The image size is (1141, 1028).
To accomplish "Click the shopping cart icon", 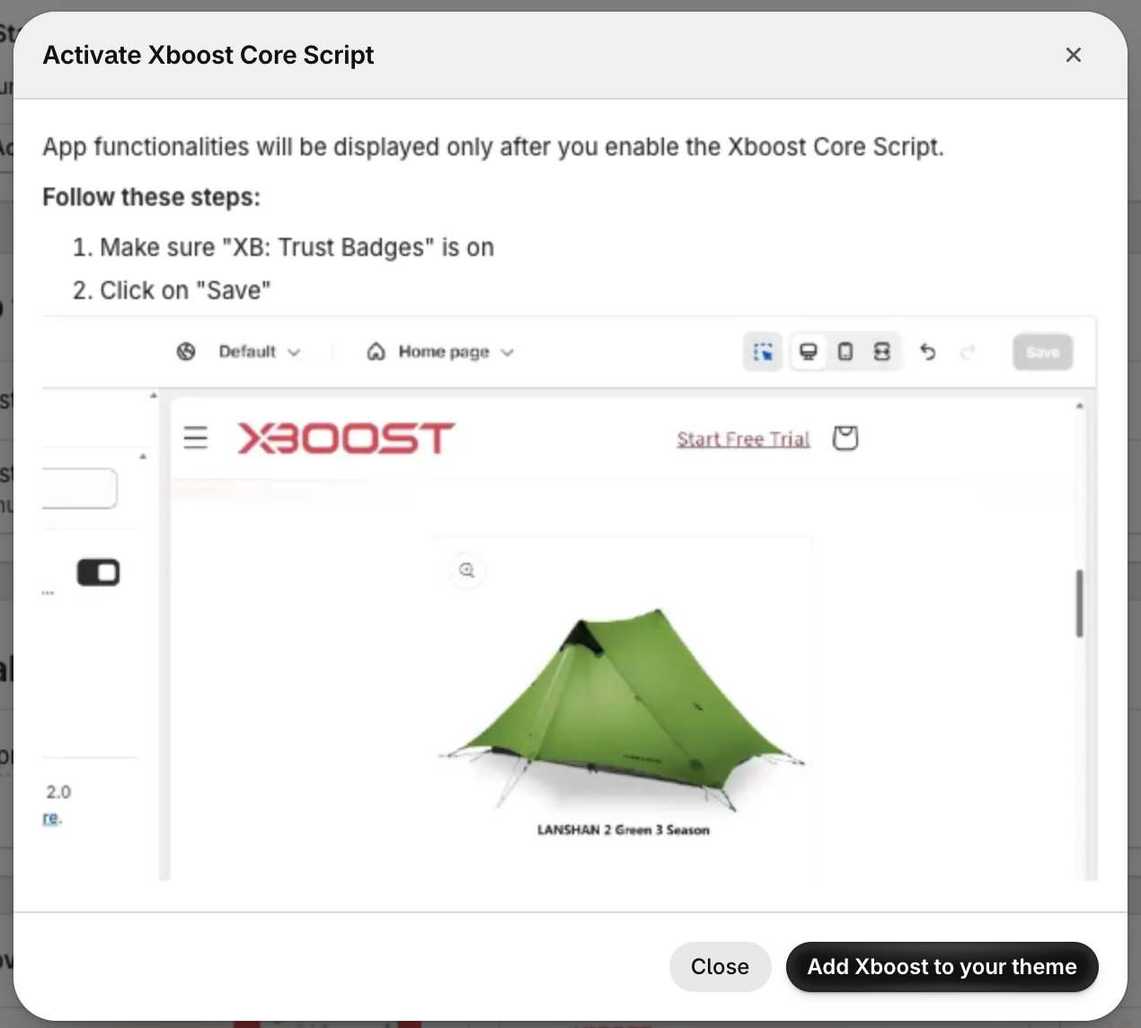I will click(x=845, y=438).
